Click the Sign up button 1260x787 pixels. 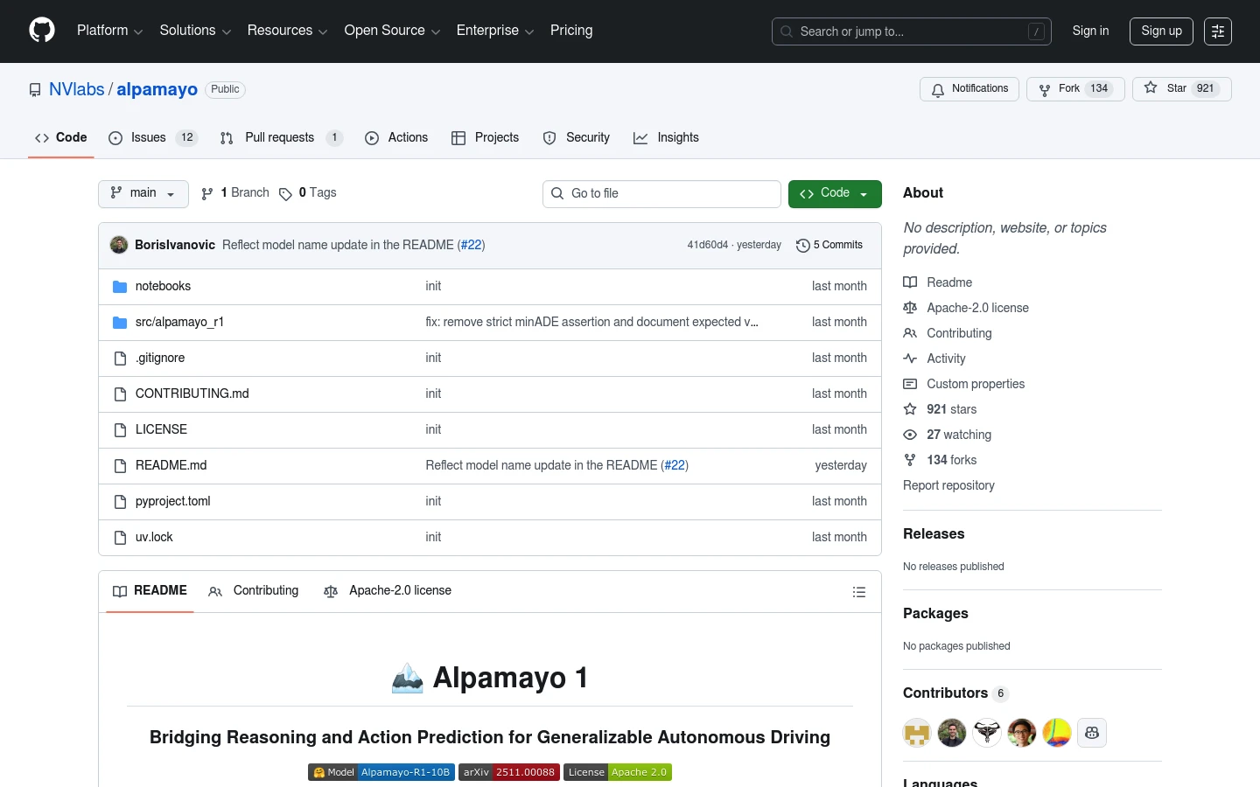(x=1161, y=31)
